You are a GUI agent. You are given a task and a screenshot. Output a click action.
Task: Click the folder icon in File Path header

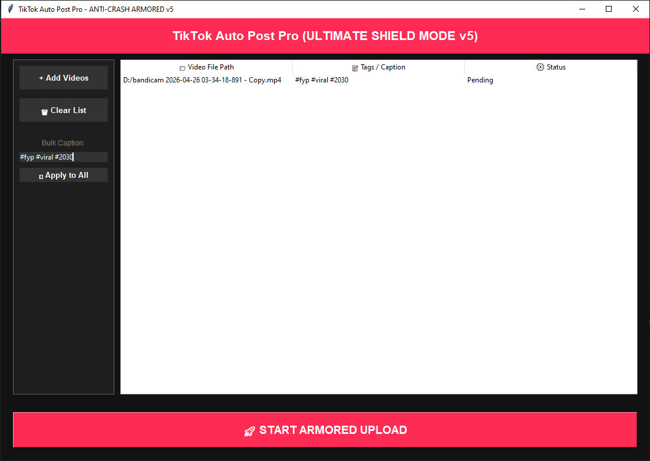pos(183,68)
